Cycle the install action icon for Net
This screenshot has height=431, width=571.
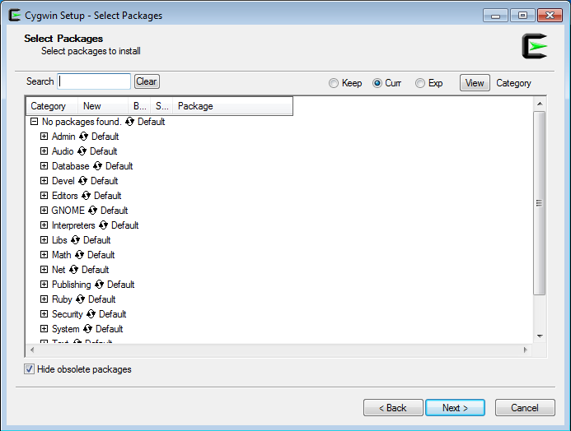pyautogui.click(x=73, y=270)
